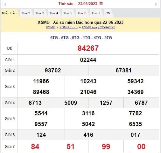
Task: Click the number 93702
Action: (x=53, y=70)
